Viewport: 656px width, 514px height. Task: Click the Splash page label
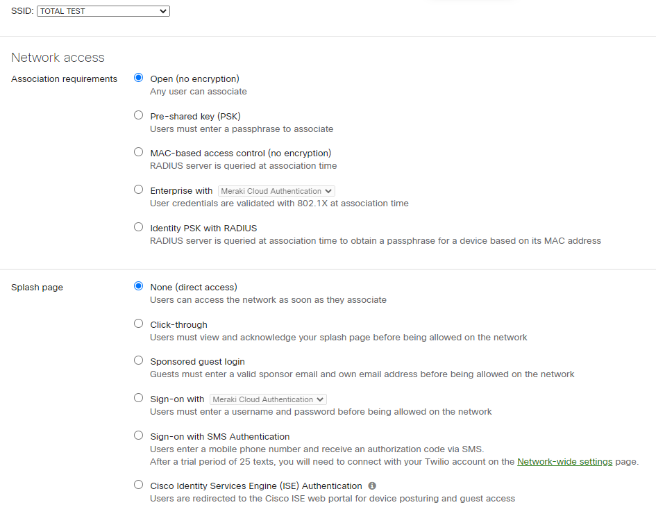pyautogui.click(x=37, y=287)
